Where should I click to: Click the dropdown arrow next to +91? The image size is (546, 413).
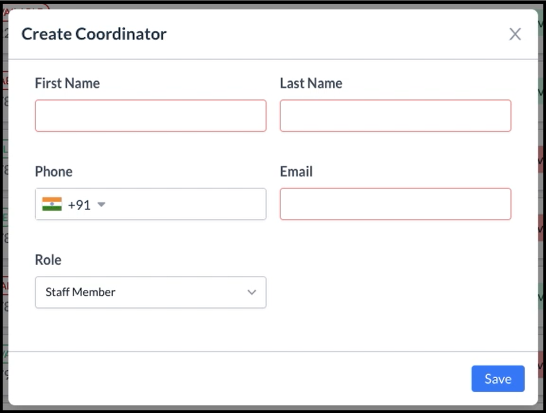click(x=101, y=204)
